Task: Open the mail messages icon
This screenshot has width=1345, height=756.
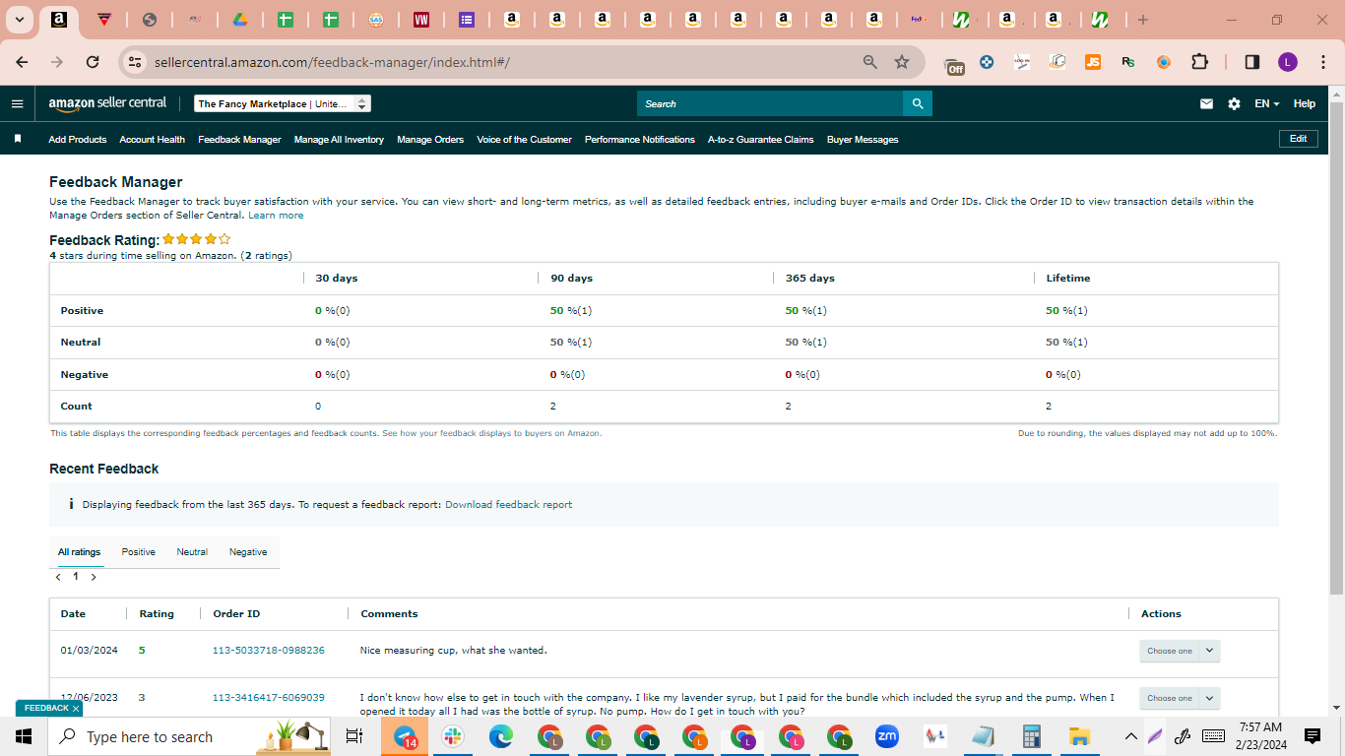Action: pyautogui.click(x=1206, y=103)
